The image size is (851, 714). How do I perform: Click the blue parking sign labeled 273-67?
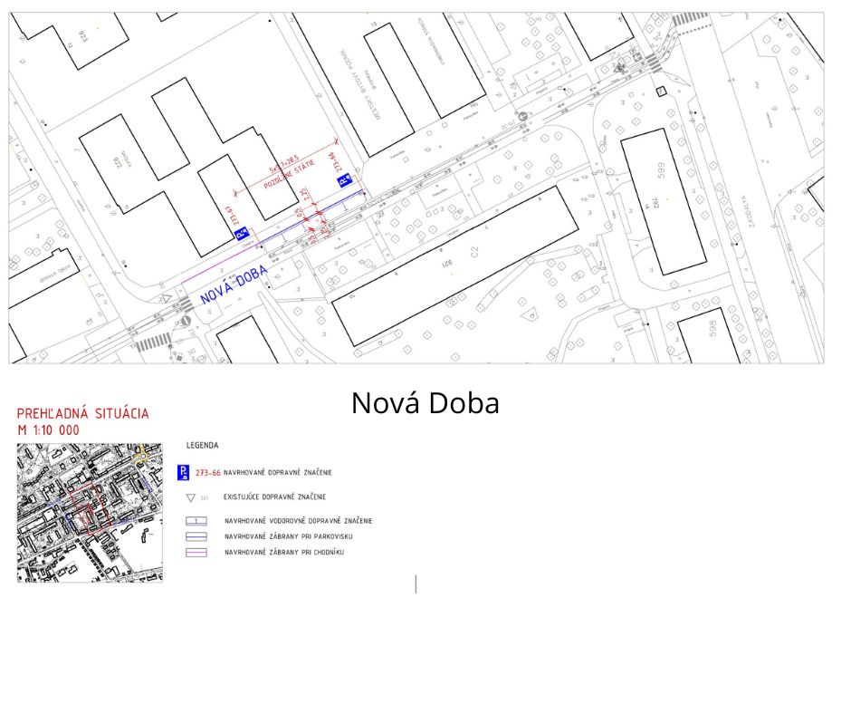point(242,234)
